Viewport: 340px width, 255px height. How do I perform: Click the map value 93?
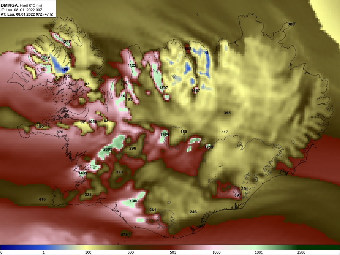tap(87, 84)
